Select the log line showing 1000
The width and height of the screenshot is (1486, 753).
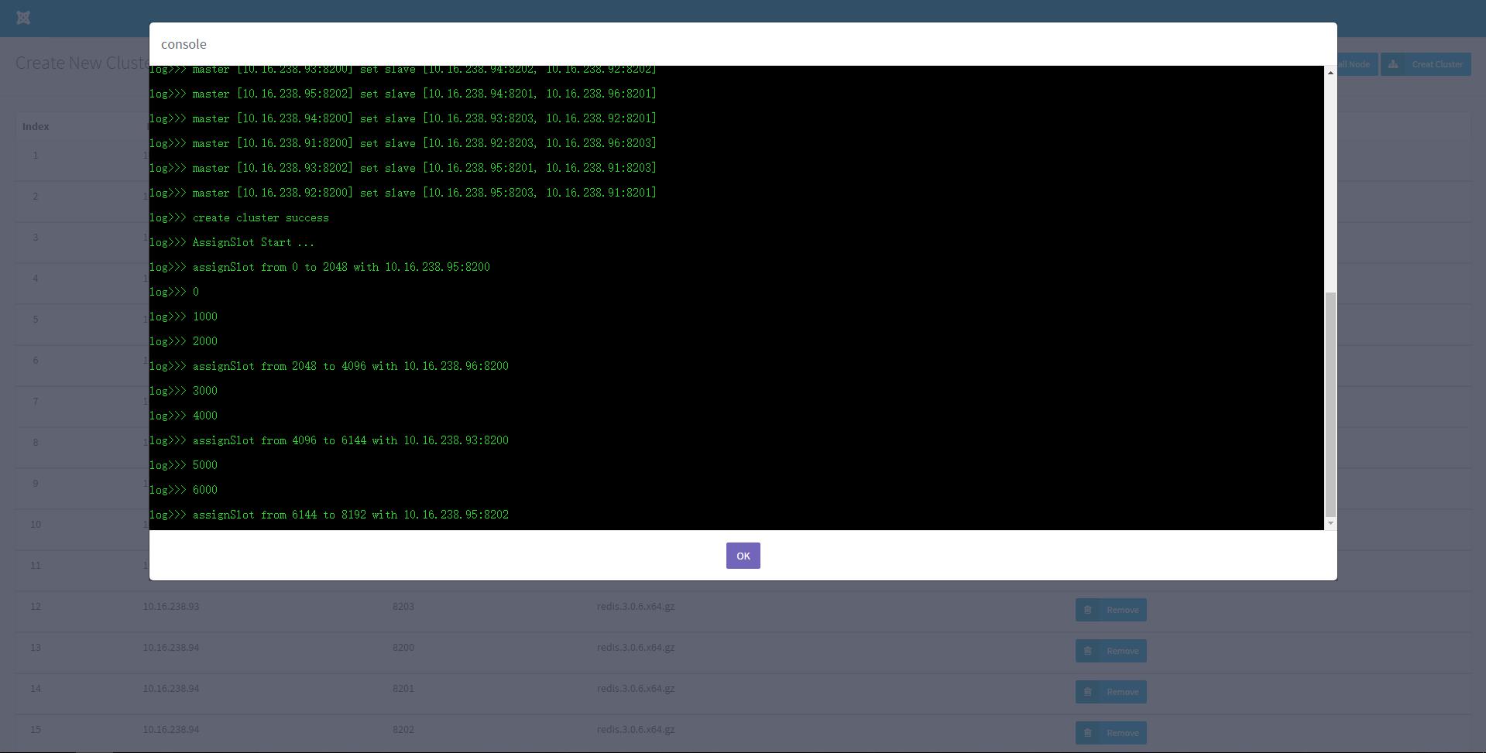(184, 317)
